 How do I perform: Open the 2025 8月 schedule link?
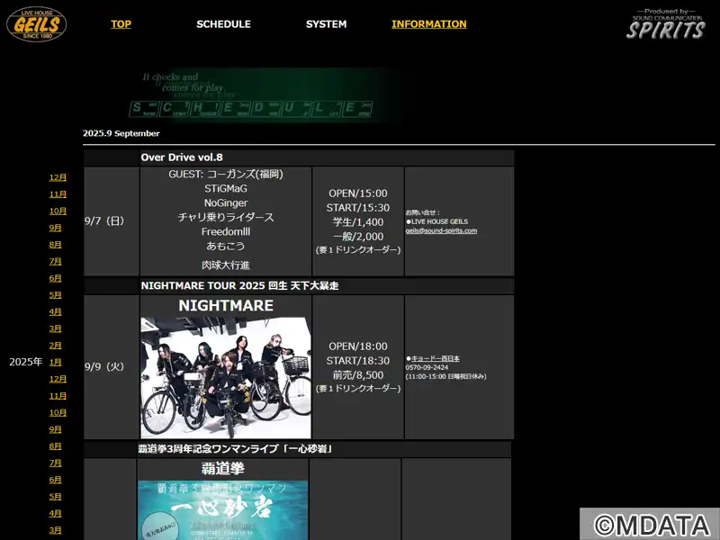[x=55, y=245]
